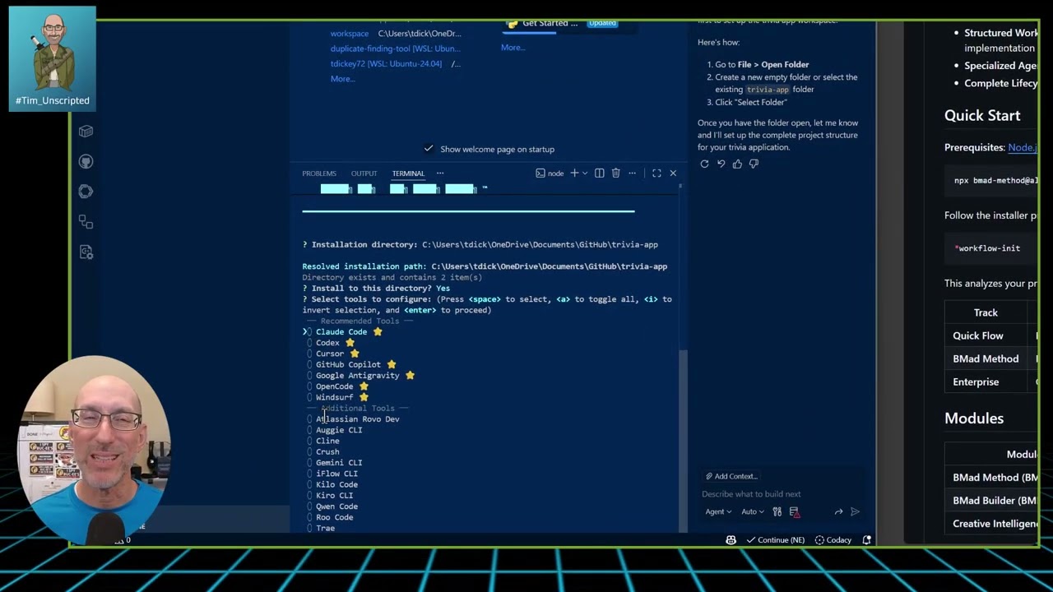Viewport: 1053px width, 592px height.
Task: Click Continue (NE) in the status bar
Action: coord(775,540)
